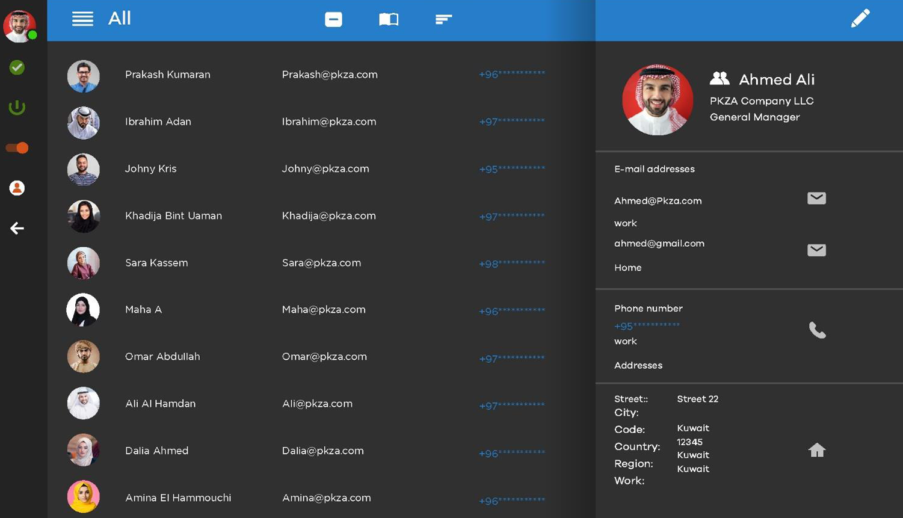This screenshot has height=518, width=903.
Task: Click the envelope icon beside Ahmed@Pkza.com
Action: click(817, 198)
